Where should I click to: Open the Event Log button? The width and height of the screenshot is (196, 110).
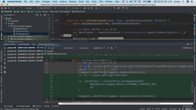(187, 106)
